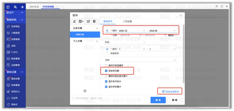Select the 日期 radio button
234x111 pixels.
pos(107,35)
